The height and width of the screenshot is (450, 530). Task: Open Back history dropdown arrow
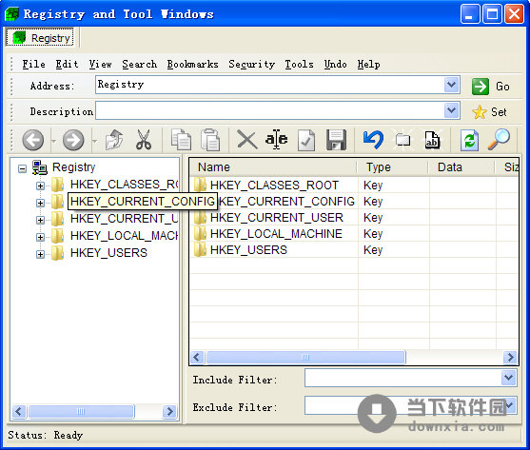tap(53, 141)
